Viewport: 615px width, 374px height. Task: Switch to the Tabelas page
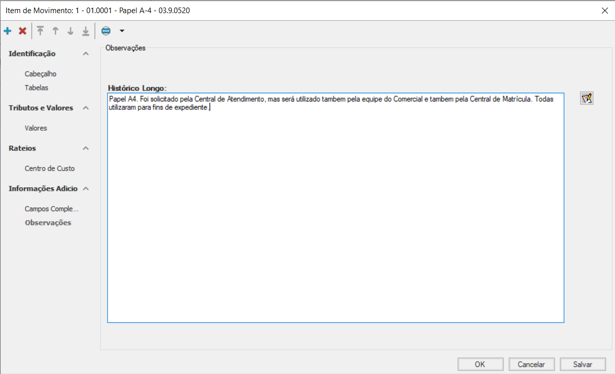36,88
